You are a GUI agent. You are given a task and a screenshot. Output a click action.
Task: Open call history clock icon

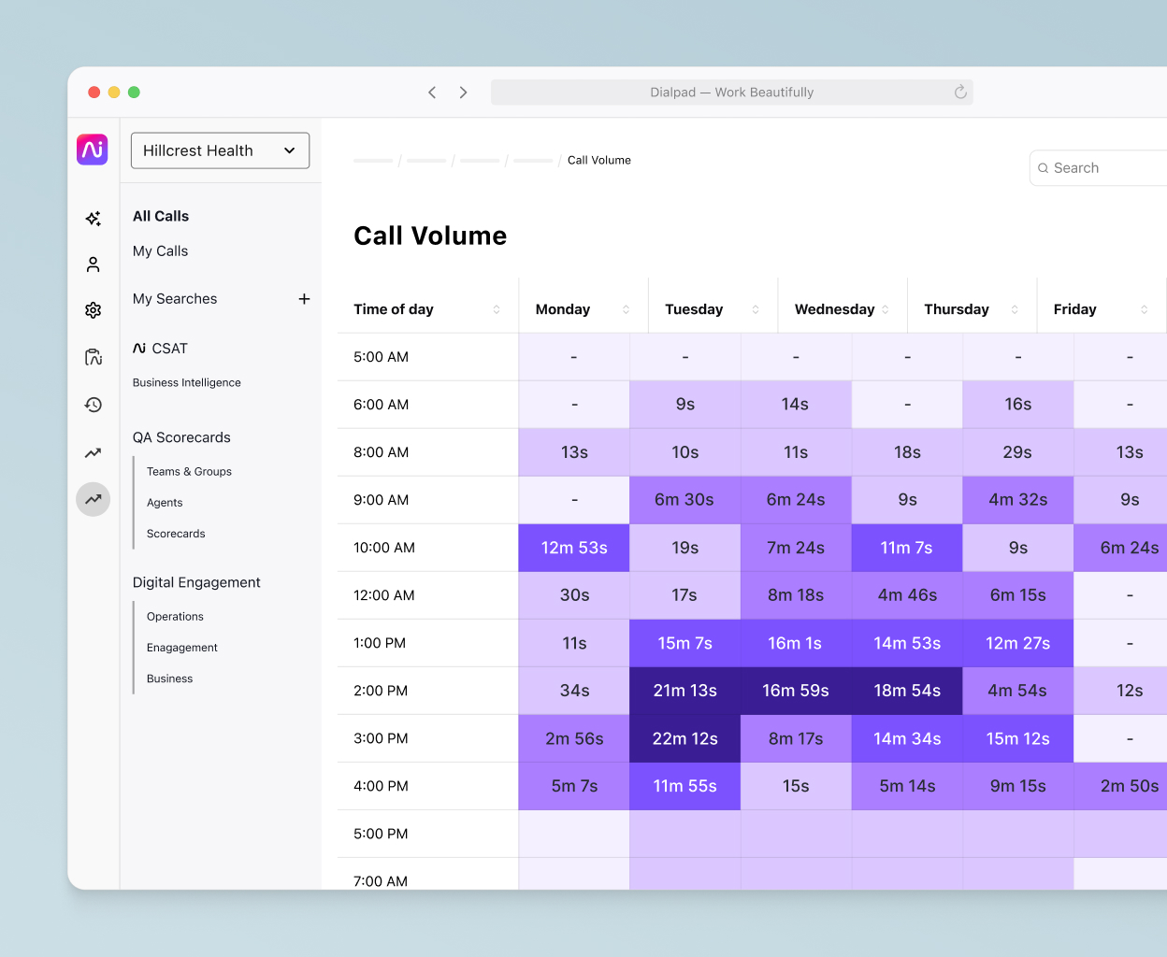coord(93,405)
